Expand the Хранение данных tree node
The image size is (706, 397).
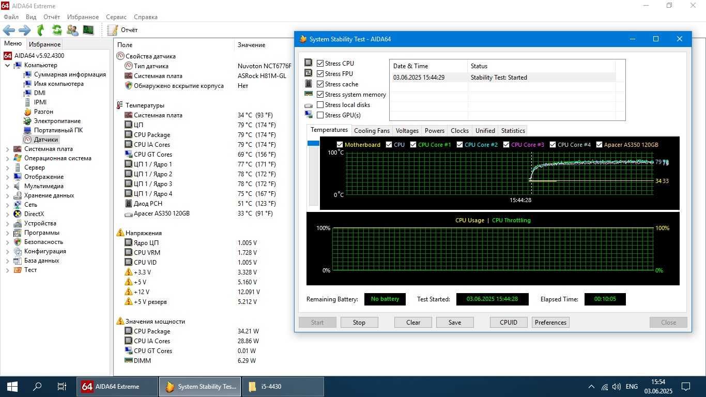pyautogui.click(x=7, y=195)
